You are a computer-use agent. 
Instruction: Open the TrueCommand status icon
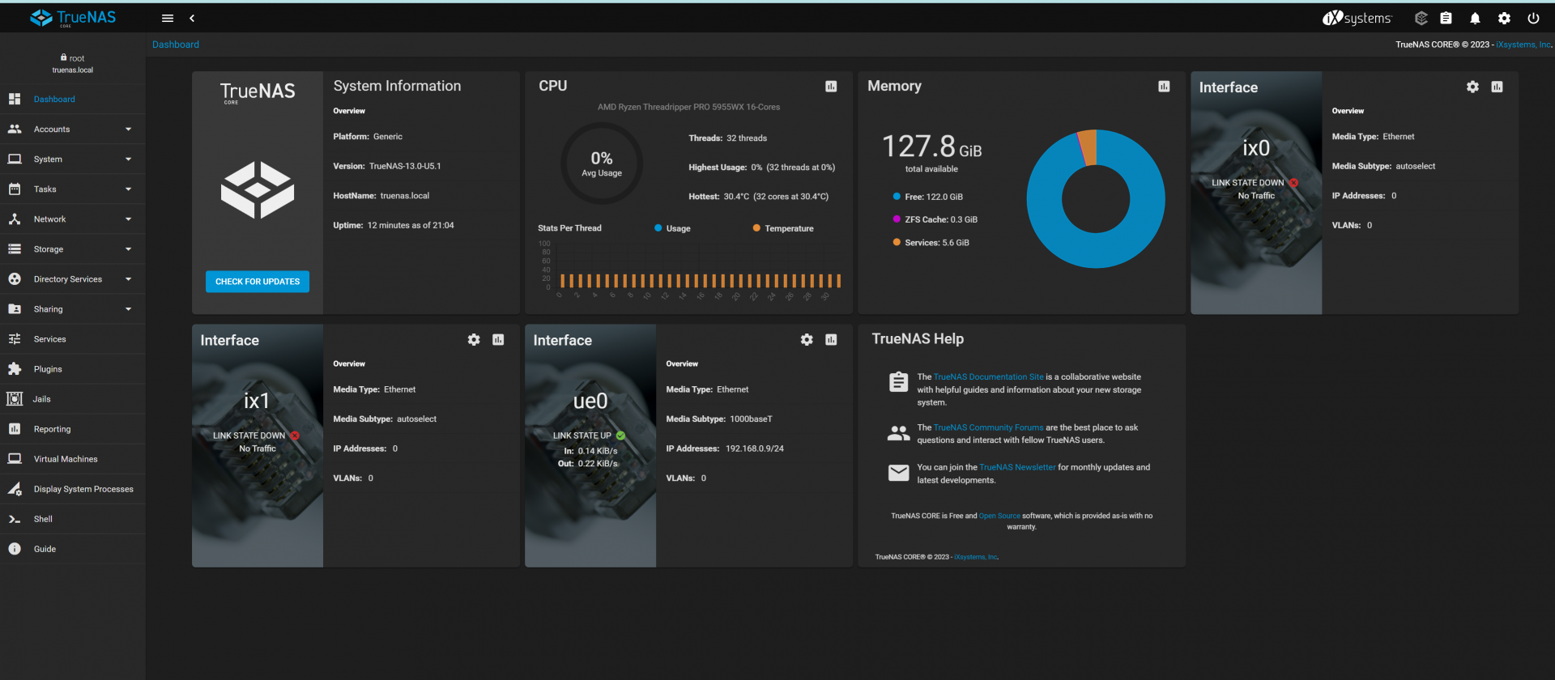tap(1421, 18)
